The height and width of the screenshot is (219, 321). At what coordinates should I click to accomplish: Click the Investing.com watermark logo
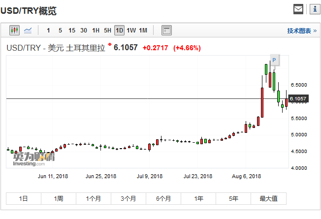coord(33,159)
